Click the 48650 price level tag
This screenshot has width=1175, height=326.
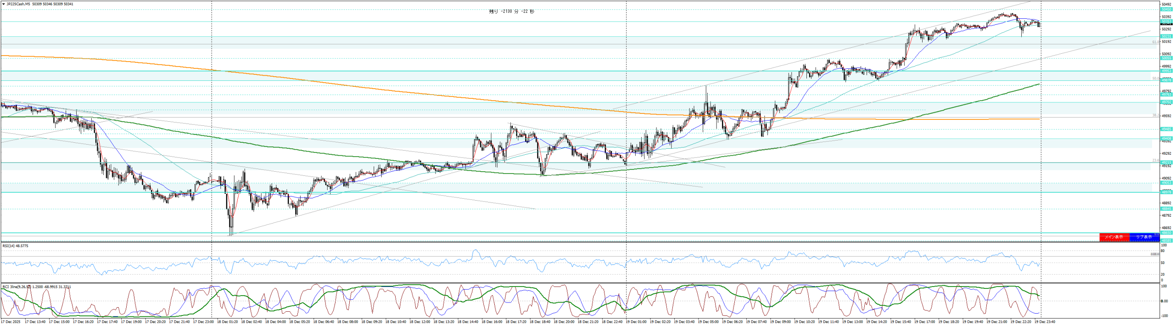(x=1166, y=233)
